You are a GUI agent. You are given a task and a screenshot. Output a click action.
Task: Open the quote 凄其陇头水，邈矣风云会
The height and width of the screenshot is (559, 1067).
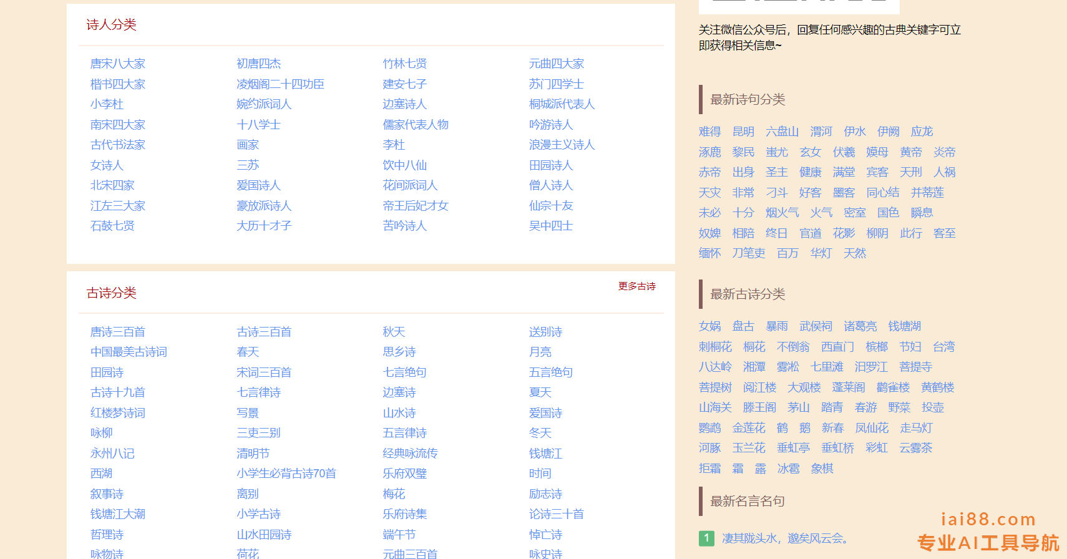(785, 538)
